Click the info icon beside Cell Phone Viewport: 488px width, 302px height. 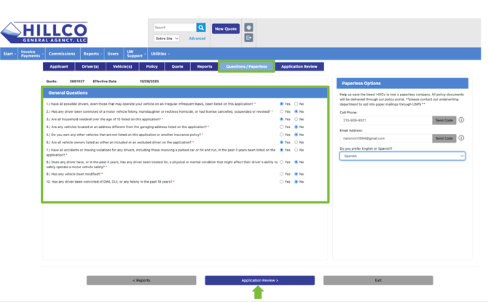461,120
